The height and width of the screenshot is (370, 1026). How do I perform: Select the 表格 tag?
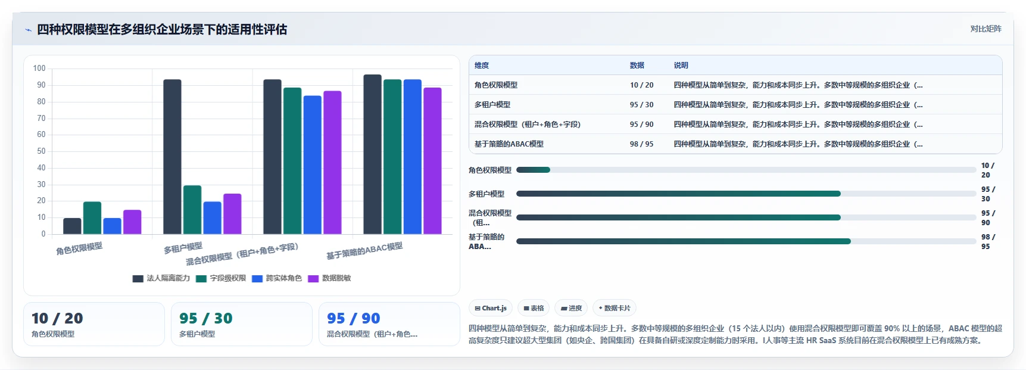pos(534,308)
